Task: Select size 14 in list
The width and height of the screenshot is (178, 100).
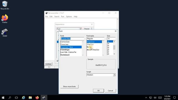Action: pyautogui.click(x=110, y=44)
